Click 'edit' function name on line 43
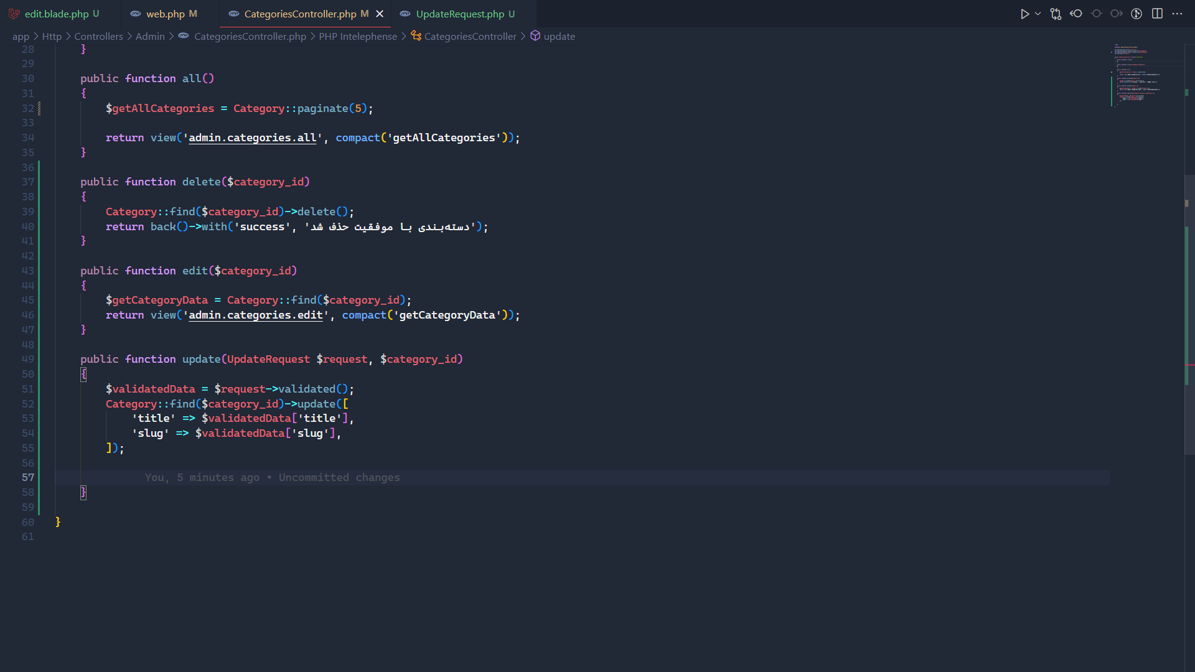This screenshot has width=1195, height=672. 195,271
